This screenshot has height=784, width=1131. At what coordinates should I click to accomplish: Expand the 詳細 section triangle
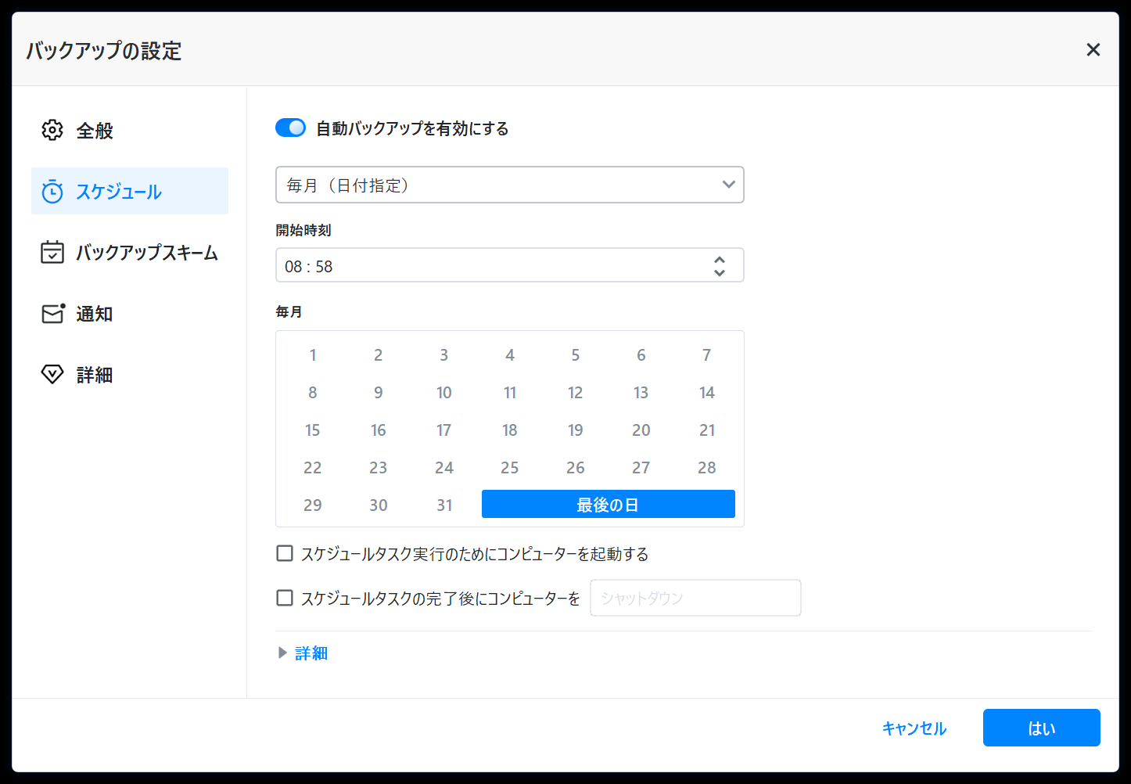(x=283, y=653)
